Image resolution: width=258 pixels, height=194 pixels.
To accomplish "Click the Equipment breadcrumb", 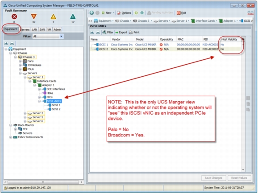I will coord(105,21).
